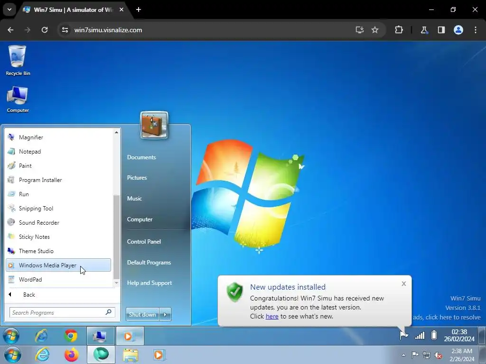
Task: Launch Notepad from the programs list
Action: tap(58, 151)
